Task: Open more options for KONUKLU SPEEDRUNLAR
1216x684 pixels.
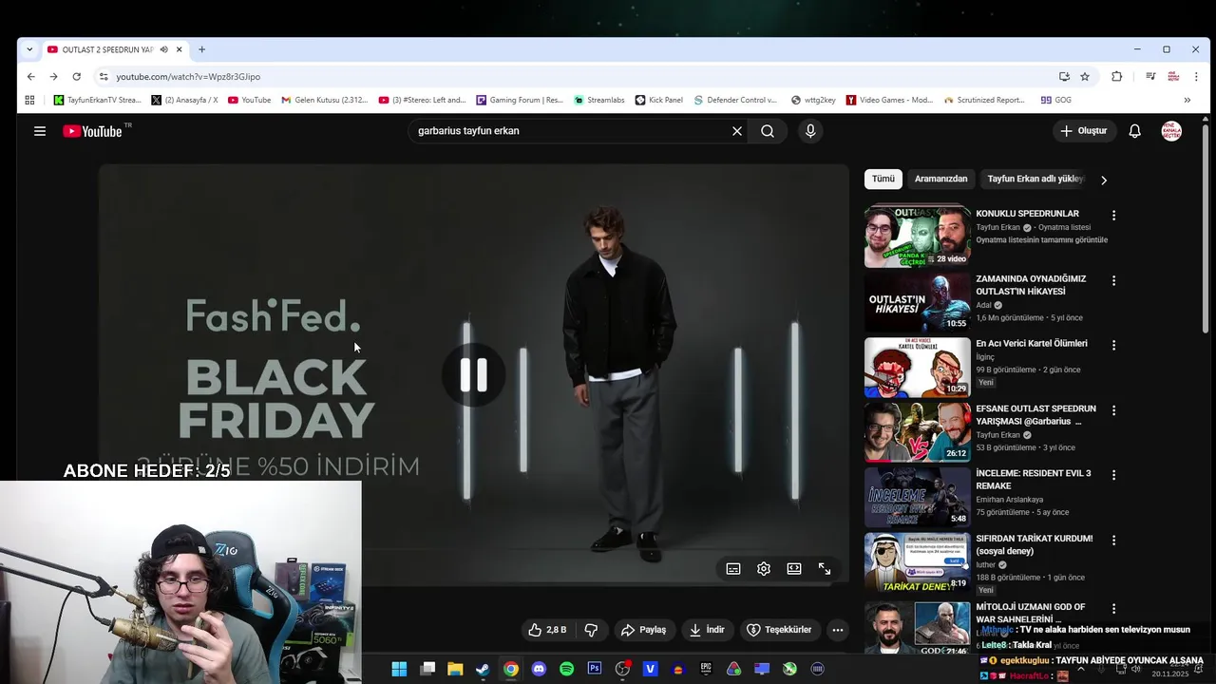Action: click(1113, 216)
